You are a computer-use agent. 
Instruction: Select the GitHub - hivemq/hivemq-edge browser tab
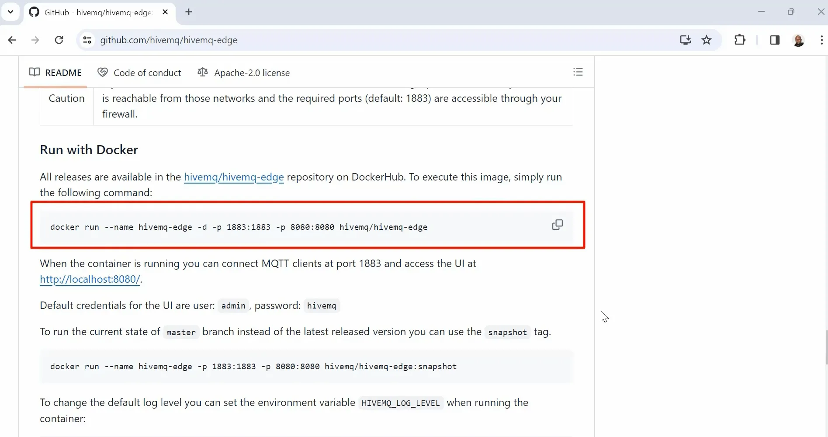coord(99,12)
